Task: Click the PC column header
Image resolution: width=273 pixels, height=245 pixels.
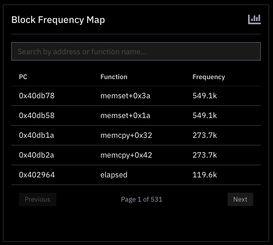Action: click(x=23, y=77)
